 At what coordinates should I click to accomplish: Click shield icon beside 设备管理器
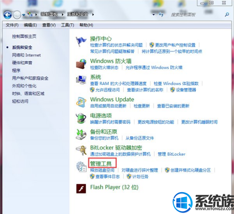[x=172, y=90]
